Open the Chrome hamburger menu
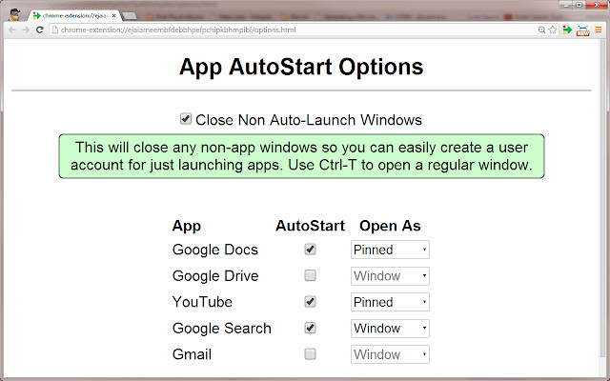 599,30
